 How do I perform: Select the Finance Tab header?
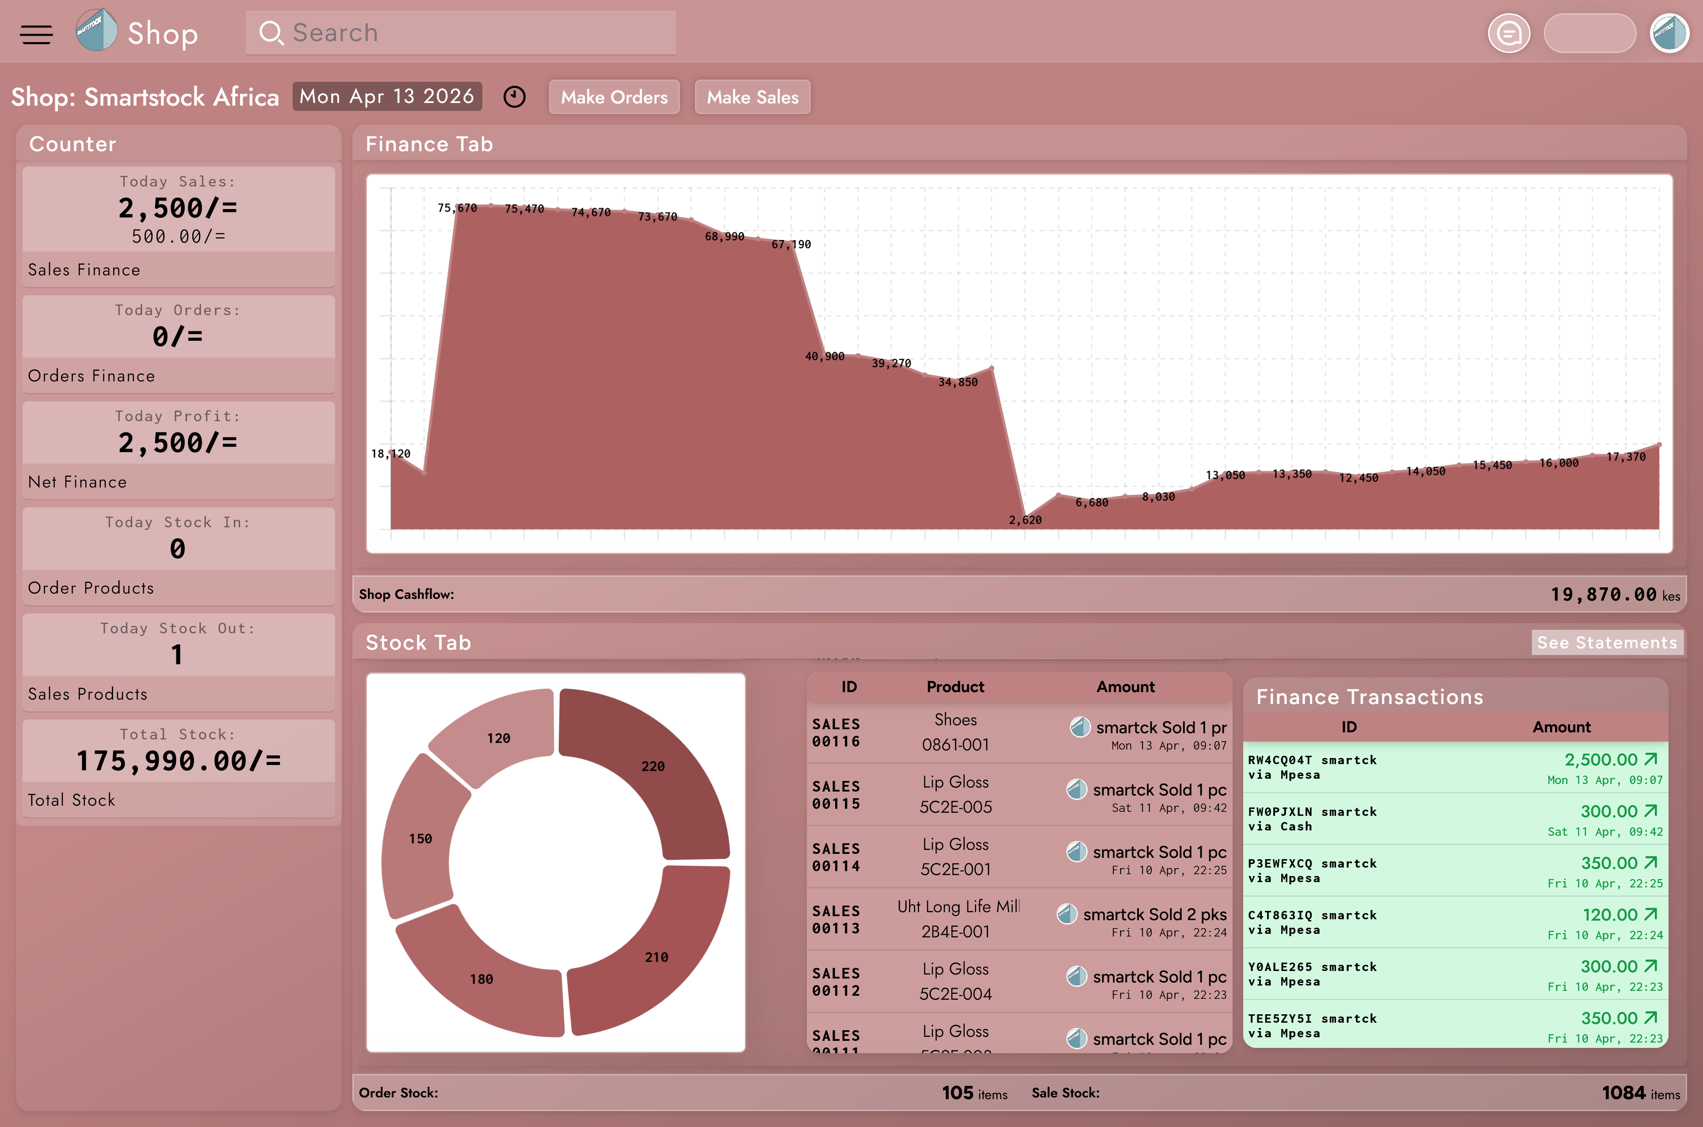click(x=429, y=144)
